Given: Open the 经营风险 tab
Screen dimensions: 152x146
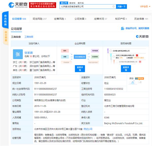Looking at the screenshot, I should pyautogui.click(x=60, y=19).
